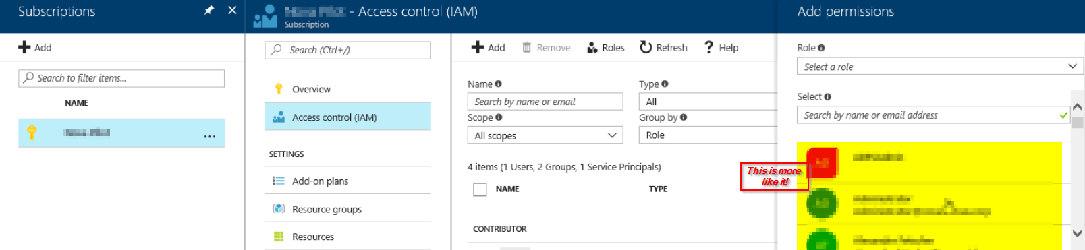Close the Subscriptions blade
Image resolution: width=1085 pixels, height=250 pixels.
click(x=232, y=10)
